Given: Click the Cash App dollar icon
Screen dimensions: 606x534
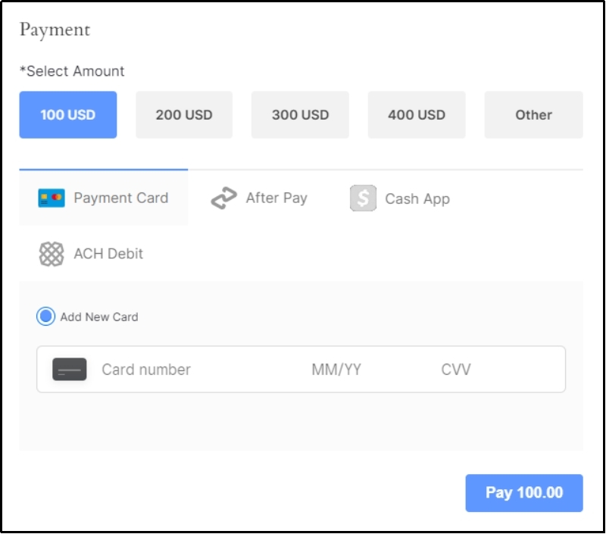Looking at the screenshot, I should (363, 198).
